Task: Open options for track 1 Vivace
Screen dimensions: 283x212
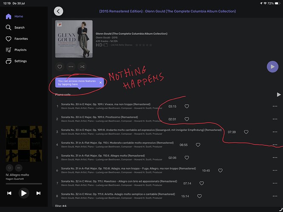Action: [275, 106]
